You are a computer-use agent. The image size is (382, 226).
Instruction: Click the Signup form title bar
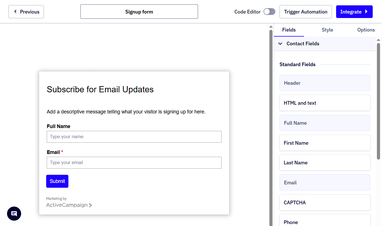point(139,12)
